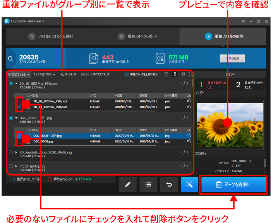The width and height of the screenshot is (271, 223).
Task: Open the hamburger menu in title bar
Action: (x=243, y=21)
